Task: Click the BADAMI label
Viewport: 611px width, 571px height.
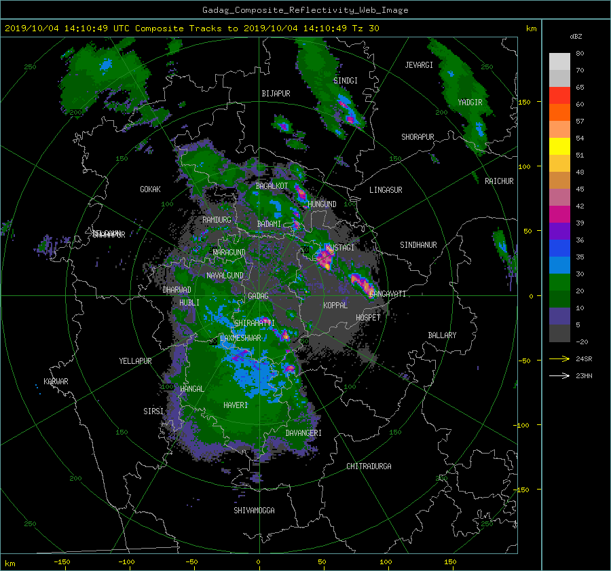Action: [269, 224]
